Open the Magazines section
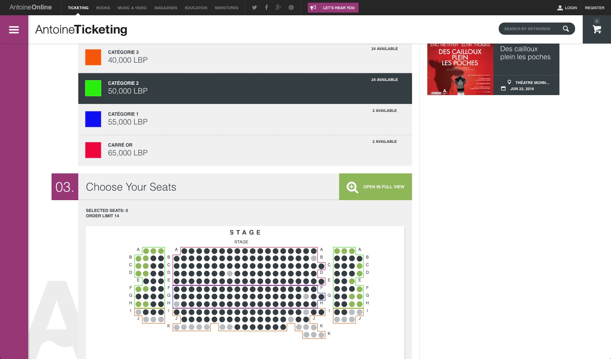 166,8
